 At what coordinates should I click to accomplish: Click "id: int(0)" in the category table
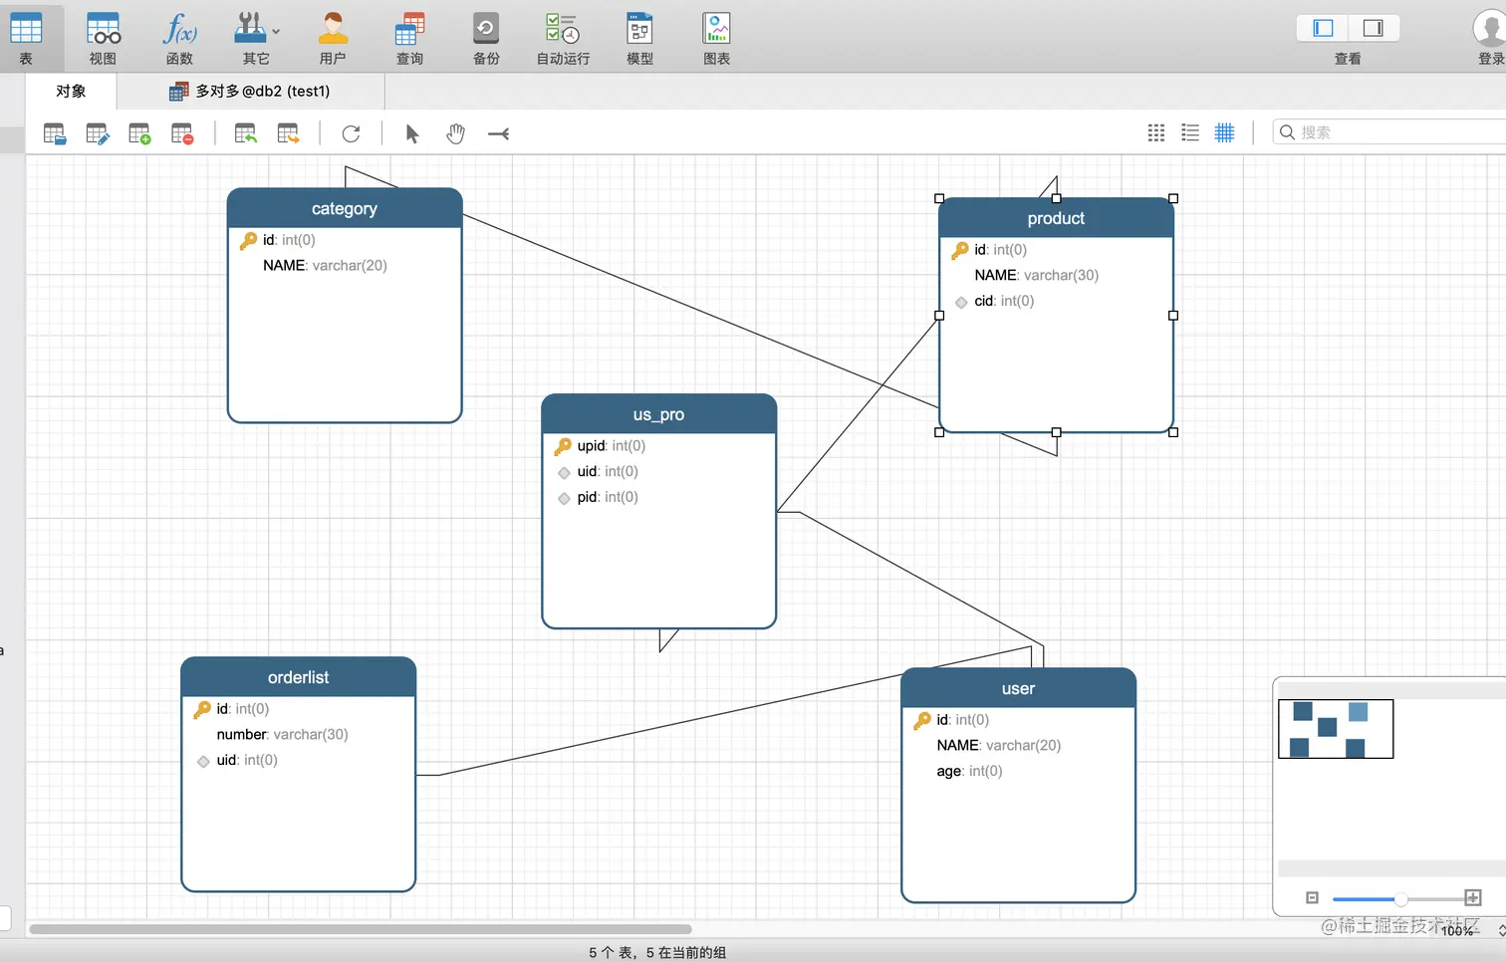pos(289,240)
